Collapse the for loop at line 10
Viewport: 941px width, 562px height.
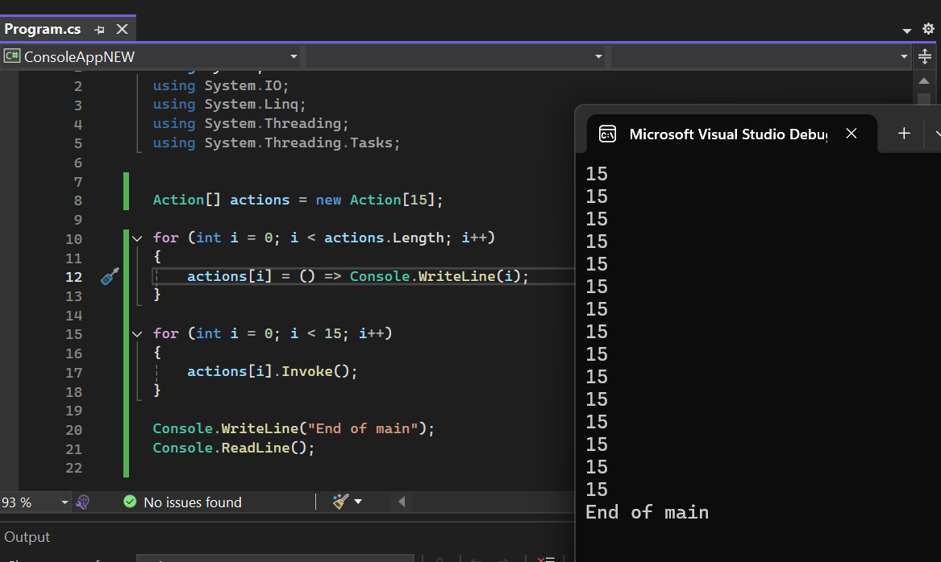tap(137, 238)
